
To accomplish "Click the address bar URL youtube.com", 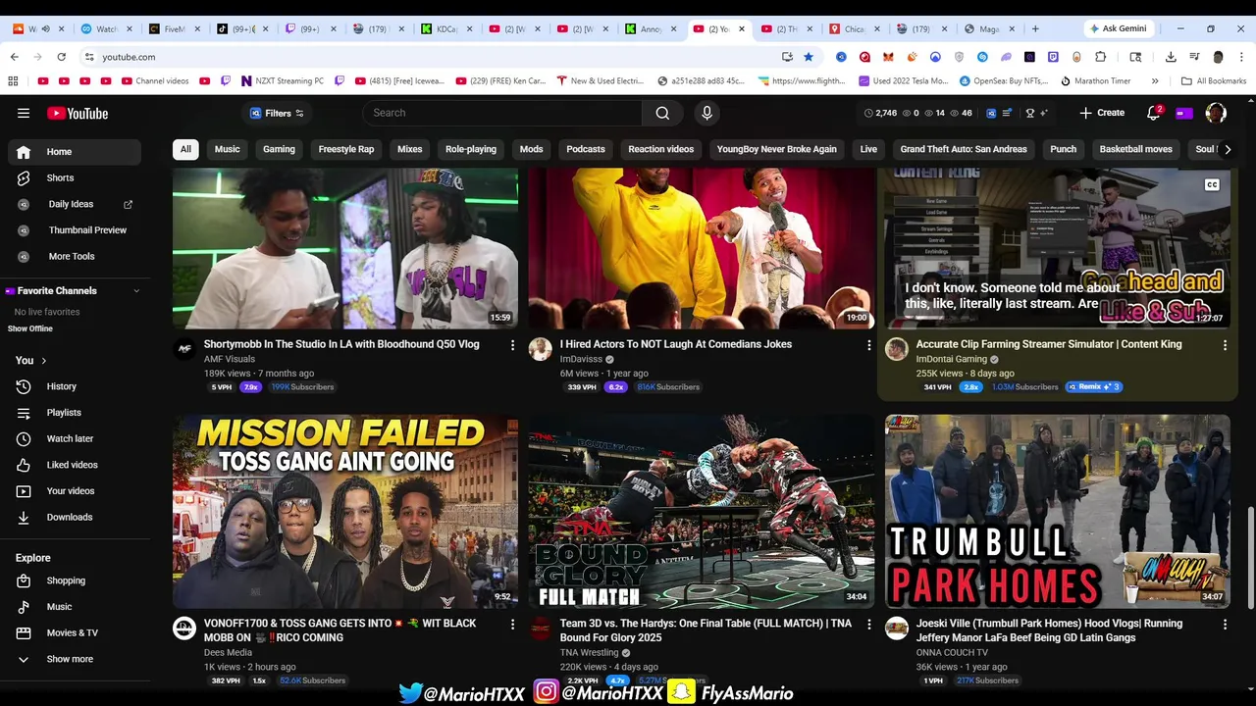I will pos(129,57).
